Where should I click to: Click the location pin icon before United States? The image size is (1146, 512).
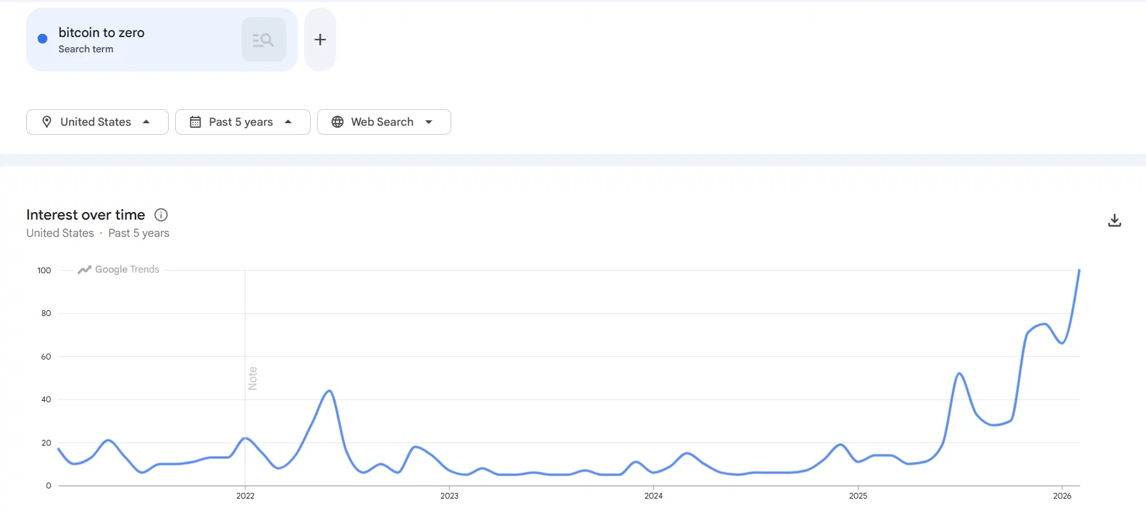pyautogui.click(x=47, y=121)
